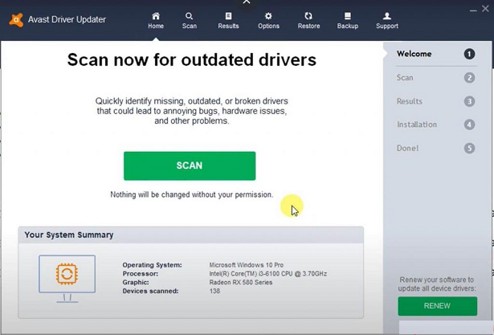The height and width of the screenshot is (335, 494).
Task: Click the devices scanned value 138
Action: [214, 291]
